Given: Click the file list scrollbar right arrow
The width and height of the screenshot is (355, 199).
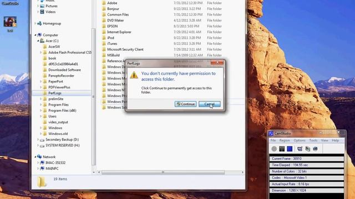Looking at the screenshot, I should pos(242,172).
